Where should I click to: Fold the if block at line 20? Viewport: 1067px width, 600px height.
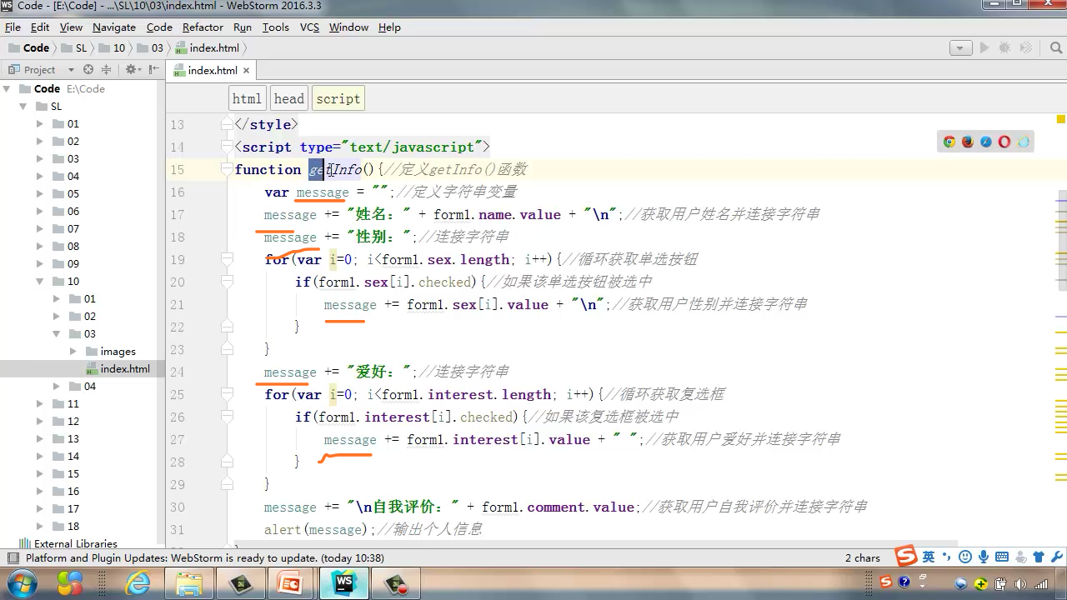point(227,282)
